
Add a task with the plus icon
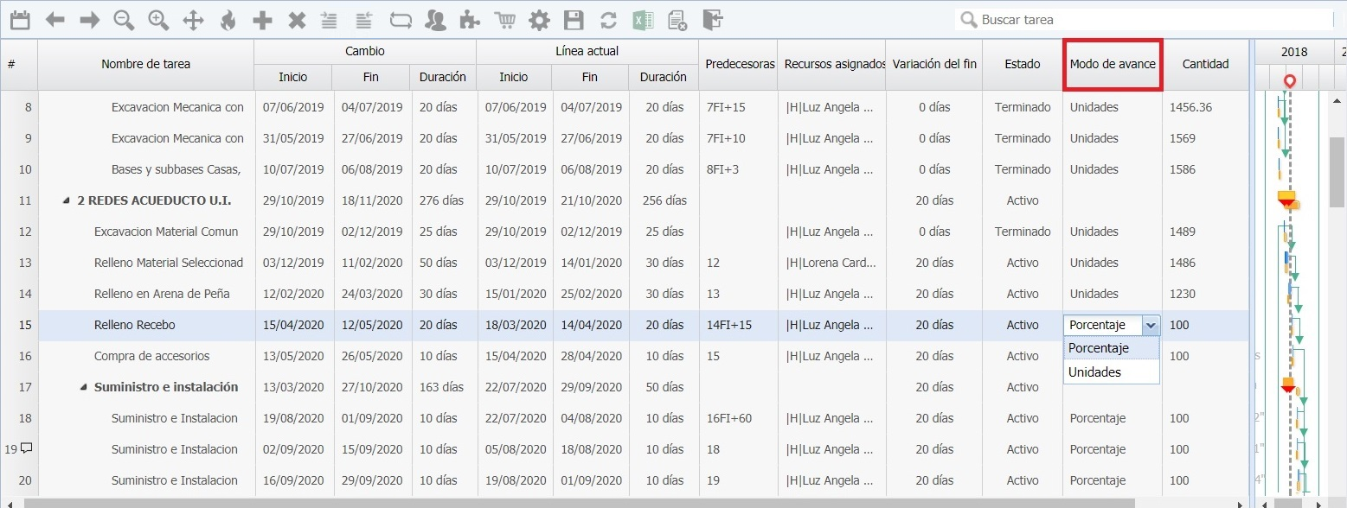[262, 20]
